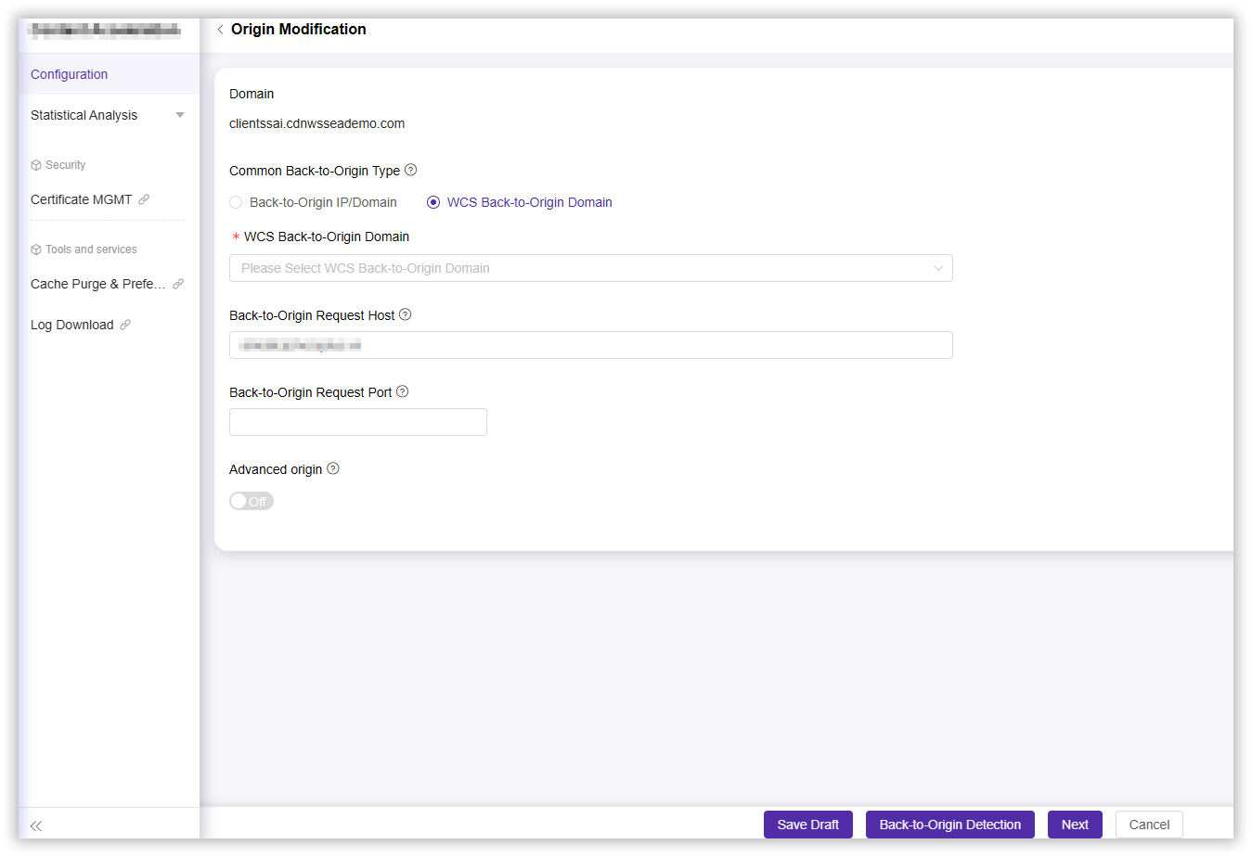The image size is (1252, 857).
Task: Click help icon next to Advanced origin
Action: pyautogui.click(x=333, y=468)
